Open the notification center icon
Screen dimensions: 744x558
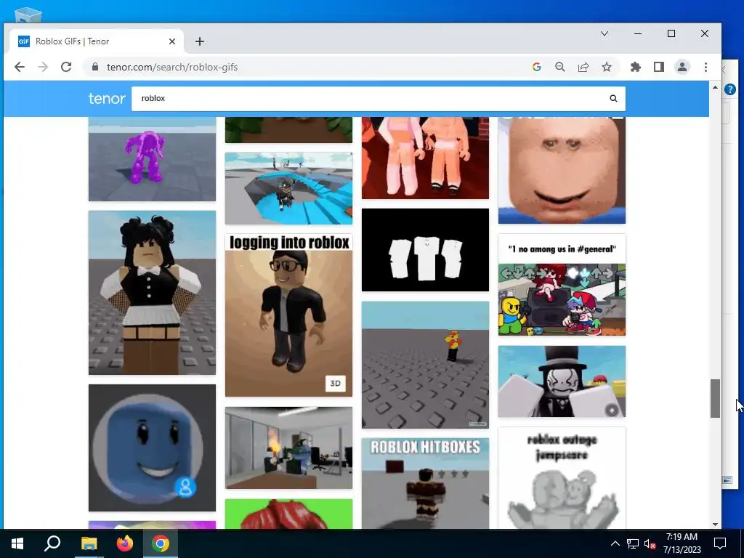[x=720, y=543]
